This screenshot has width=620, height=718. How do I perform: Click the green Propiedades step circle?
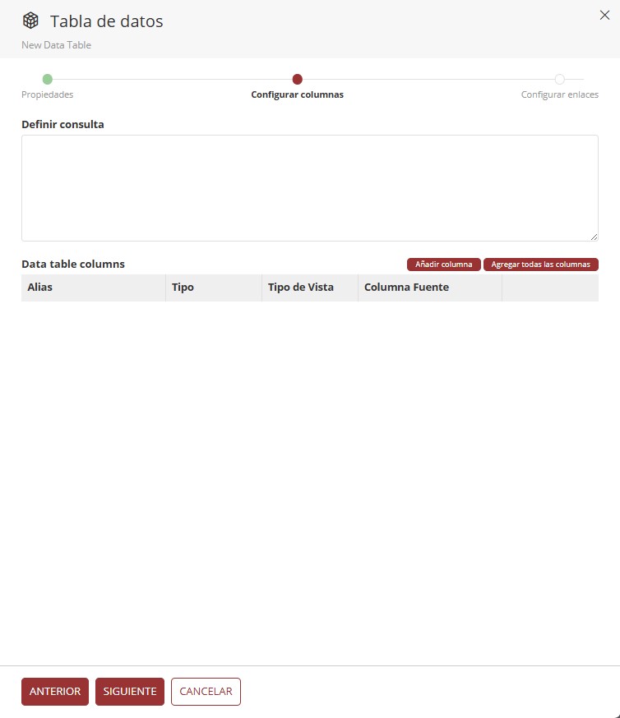tap(48, 80)
